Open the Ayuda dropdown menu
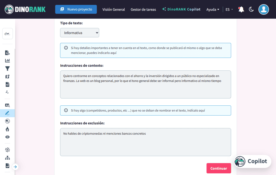276x175 pixels. click(213, 9)
